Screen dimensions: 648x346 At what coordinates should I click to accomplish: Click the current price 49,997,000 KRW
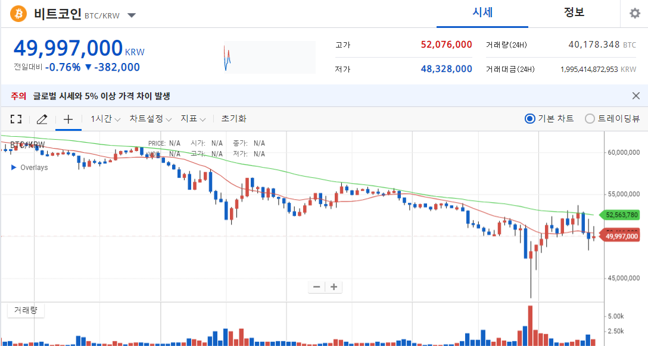[79, 48]
